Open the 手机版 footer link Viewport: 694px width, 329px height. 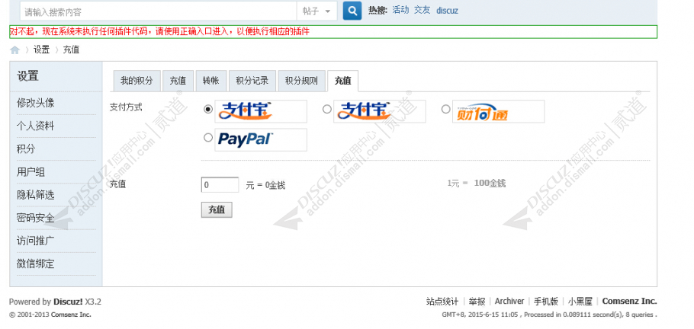[x=546, y=302]
